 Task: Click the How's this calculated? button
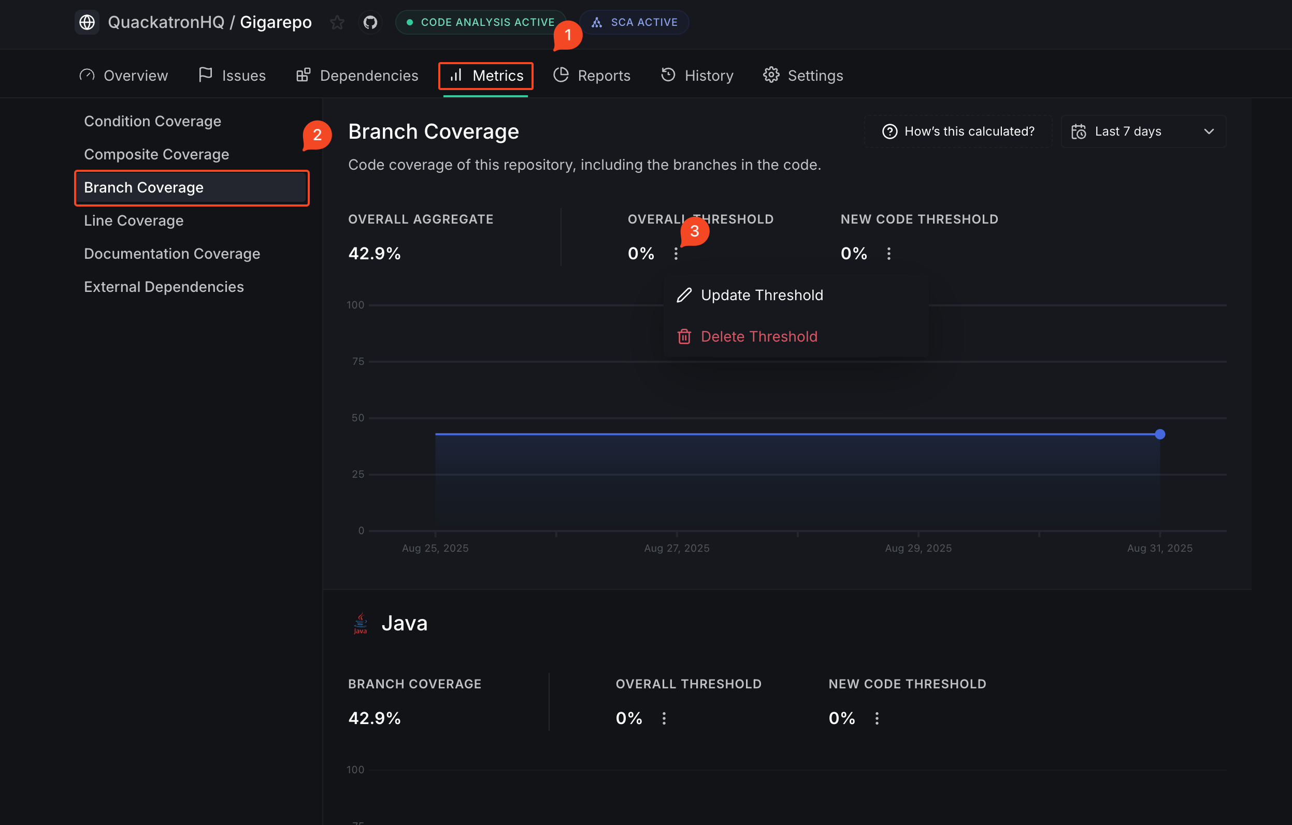pos(958,131)
